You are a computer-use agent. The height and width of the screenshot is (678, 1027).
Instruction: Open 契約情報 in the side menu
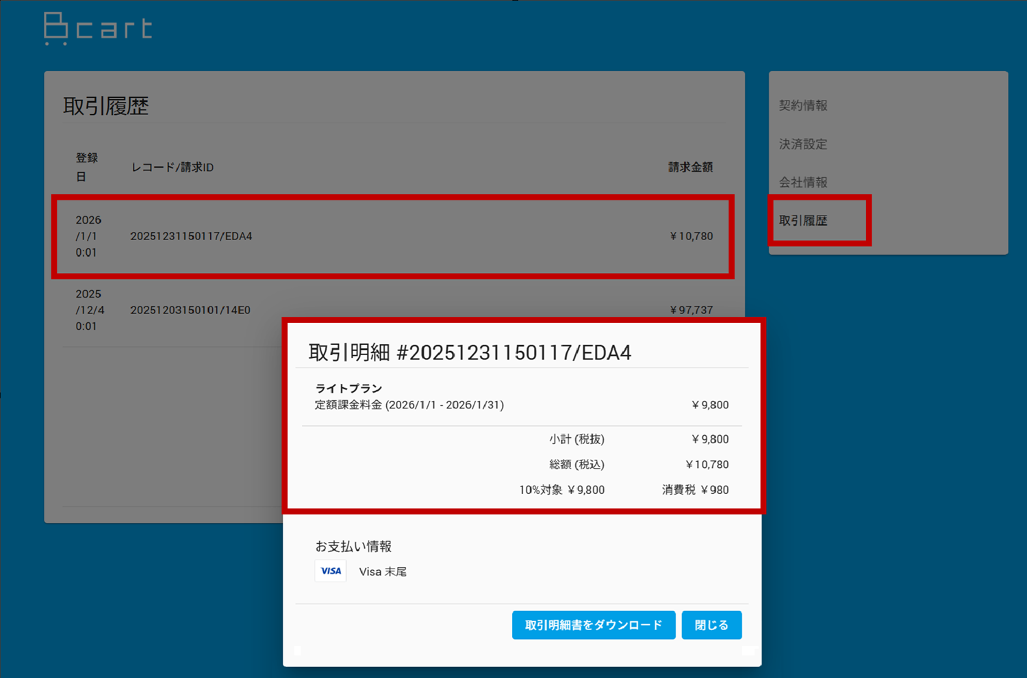(x=803, y=105)
